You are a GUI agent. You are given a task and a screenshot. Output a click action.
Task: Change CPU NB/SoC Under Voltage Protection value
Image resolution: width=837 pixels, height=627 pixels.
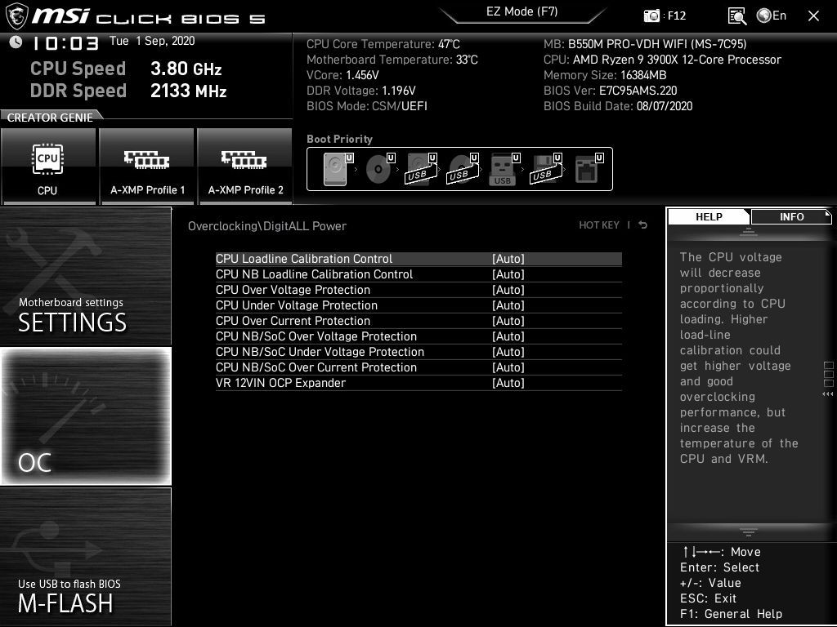click(x=508, y=351)
